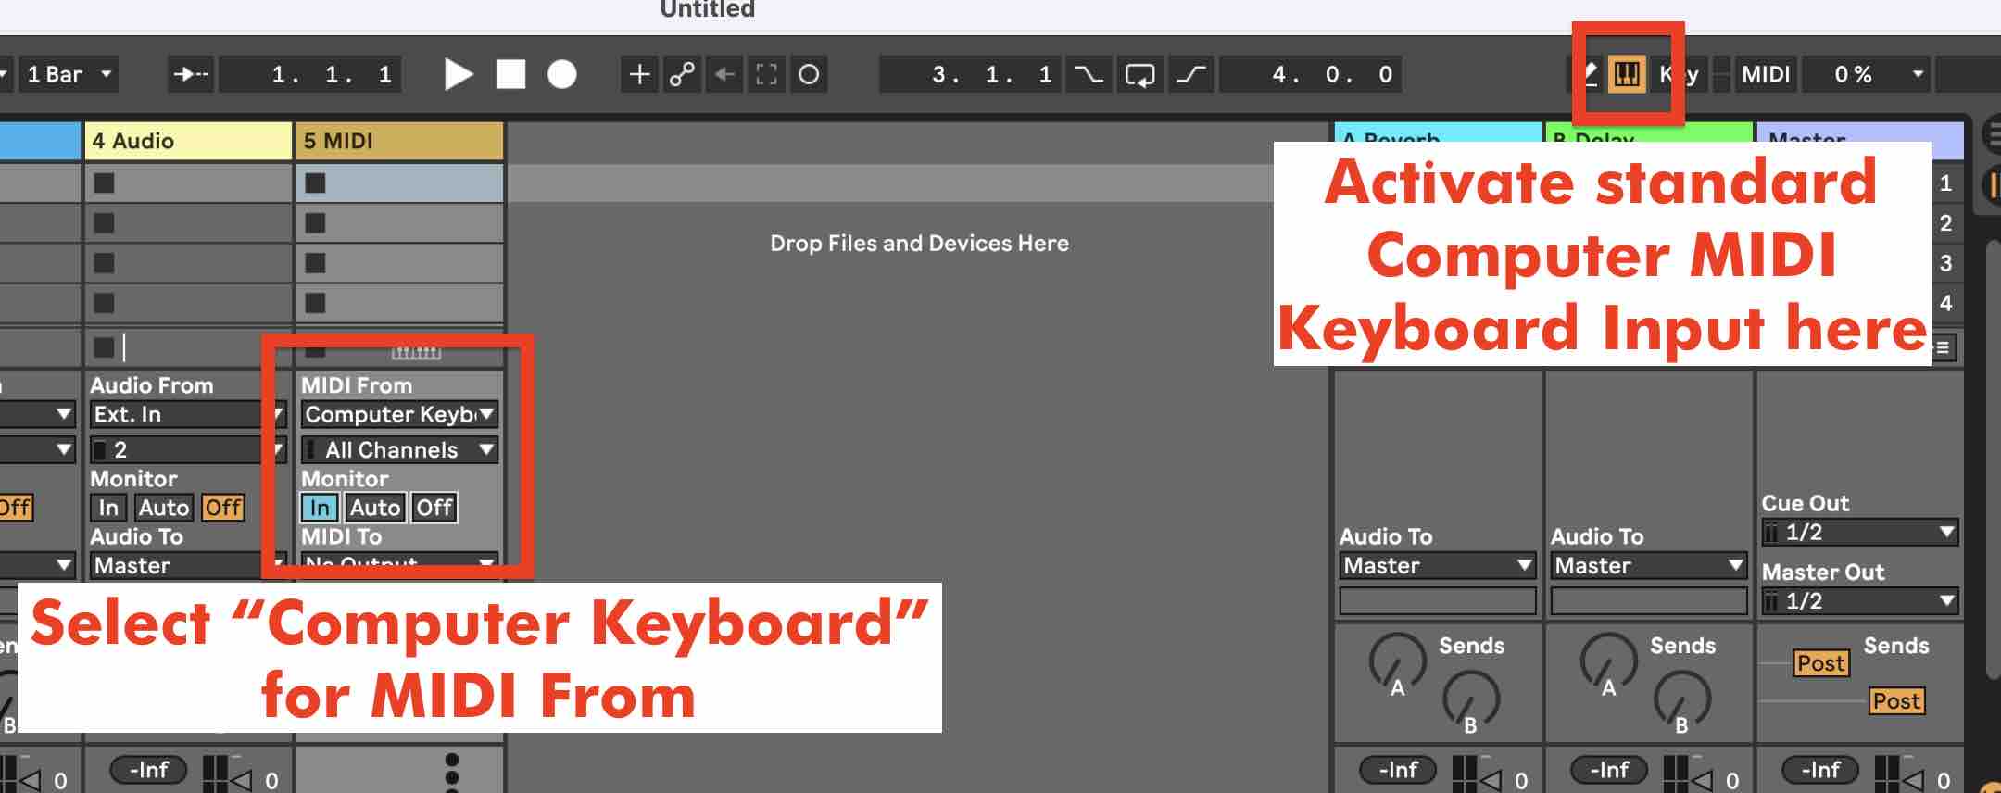Click the Stop transport button
The image size is (2001, 793).
tap(510, 74)
